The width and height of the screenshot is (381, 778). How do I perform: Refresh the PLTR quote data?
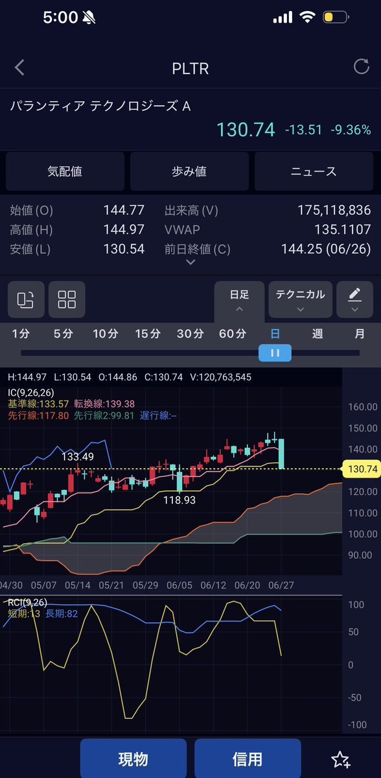[361, 66]
